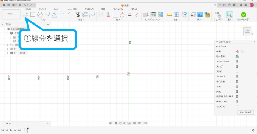This screenshot has width=257, height=134.
Task: Click Finish Sketch button in palette
Action: (x=246, y=112)
